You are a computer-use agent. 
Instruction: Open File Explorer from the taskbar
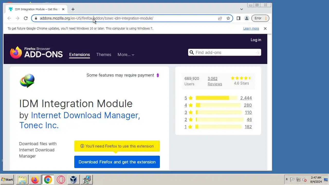[22, 180]
